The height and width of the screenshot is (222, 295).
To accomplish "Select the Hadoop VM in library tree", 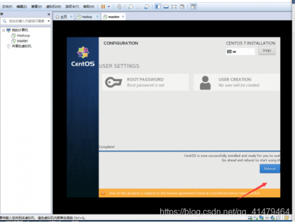I will click(23, 36).
